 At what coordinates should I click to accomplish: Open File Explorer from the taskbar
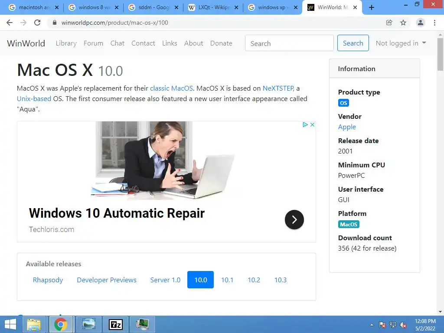[x=34, y=324]
